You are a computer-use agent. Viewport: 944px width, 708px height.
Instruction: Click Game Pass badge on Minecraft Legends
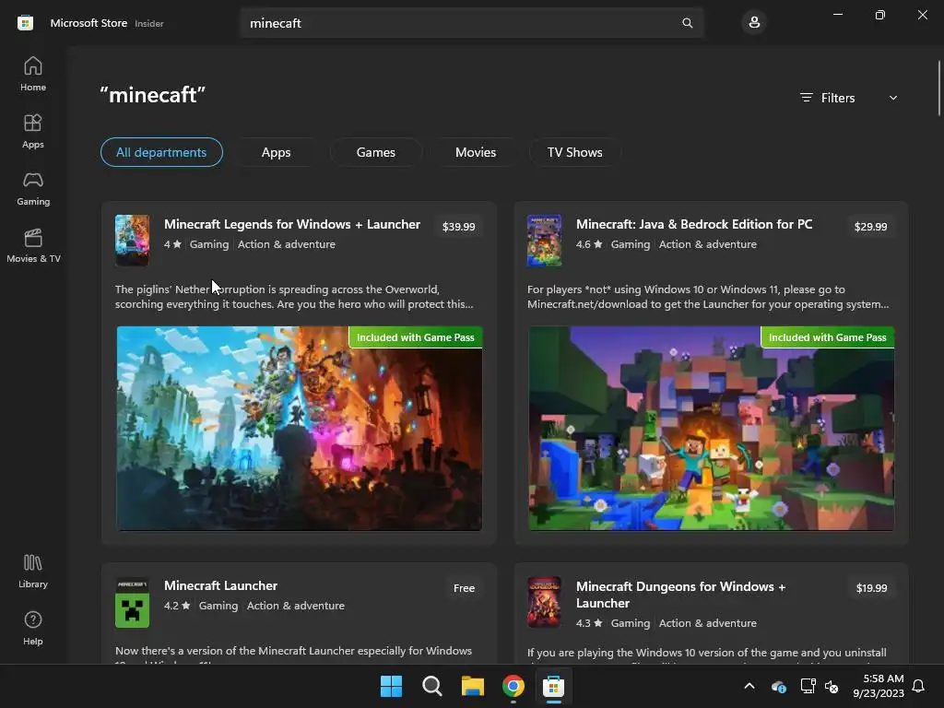[416, 337]
